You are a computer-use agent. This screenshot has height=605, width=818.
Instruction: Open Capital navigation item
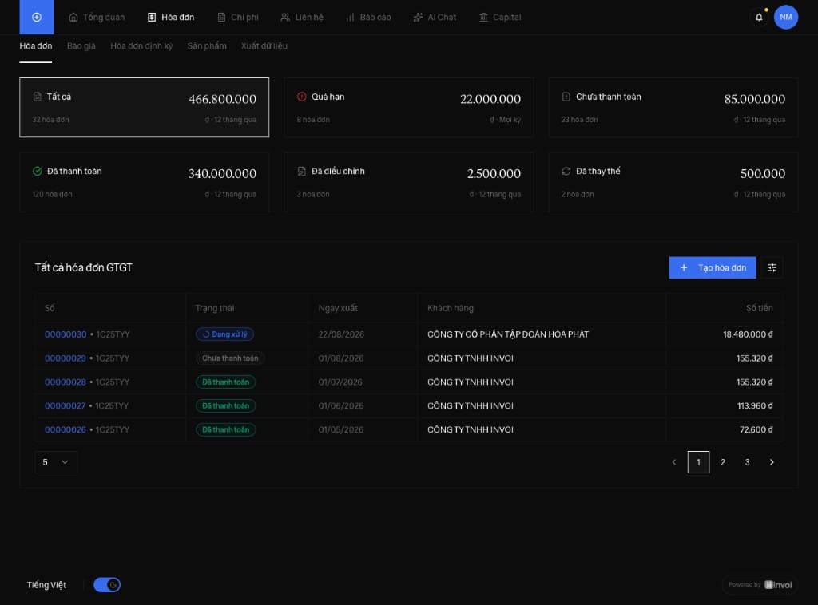coord(500,18)
